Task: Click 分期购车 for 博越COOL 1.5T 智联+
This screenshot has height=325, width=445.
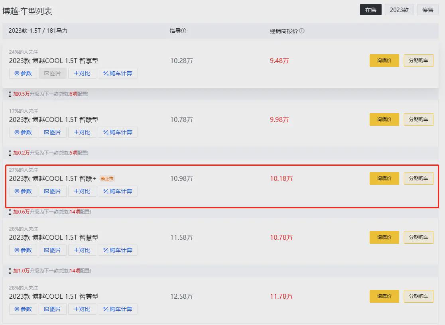Action: [x=418, y=178]
